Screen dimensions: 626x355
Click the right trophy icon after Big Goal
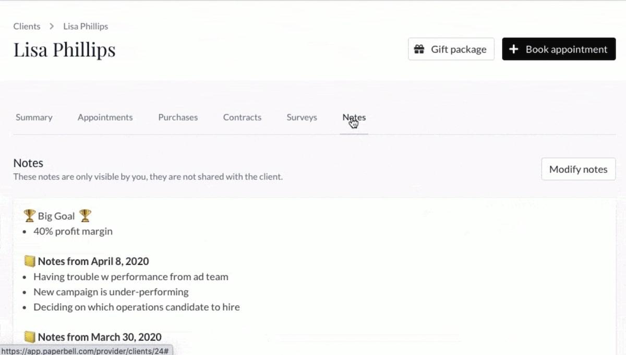[x=85, y=216]
